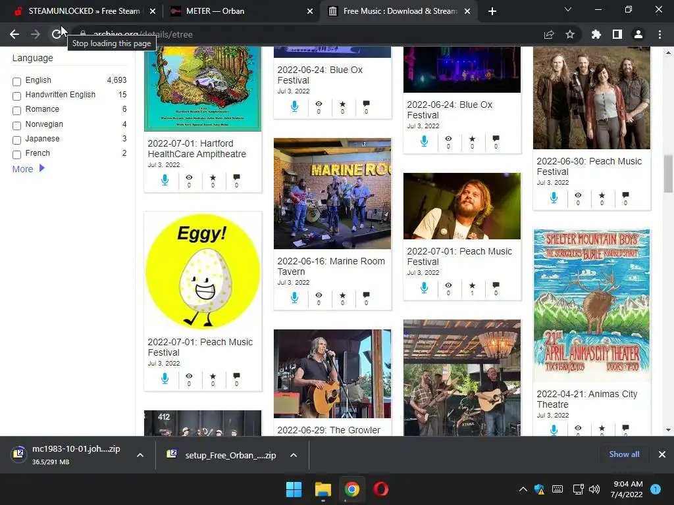Open options chevron for mc1983-10-01 zip download
This screenshot has width=674, height=505.
tap(140, 455)
